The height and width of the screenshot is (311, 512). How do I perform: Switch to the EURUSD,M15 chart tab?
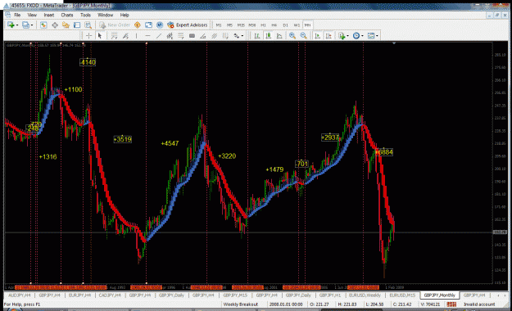[402, 295]
